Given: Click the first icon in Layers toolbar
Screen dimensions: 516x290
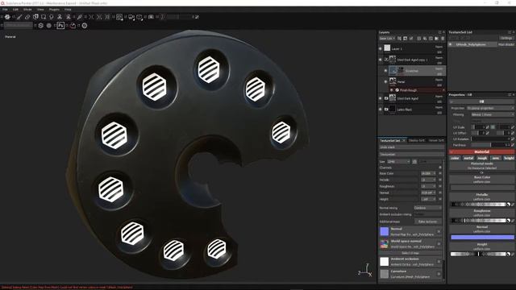Looking at the screenshot, I should pos(399,39).
